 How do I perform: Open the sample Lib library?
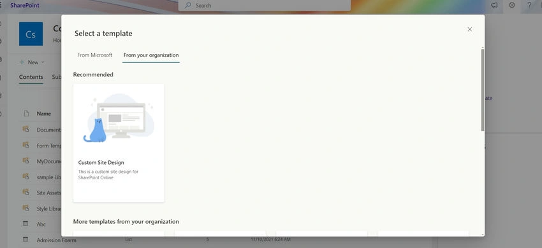point(48,177)
